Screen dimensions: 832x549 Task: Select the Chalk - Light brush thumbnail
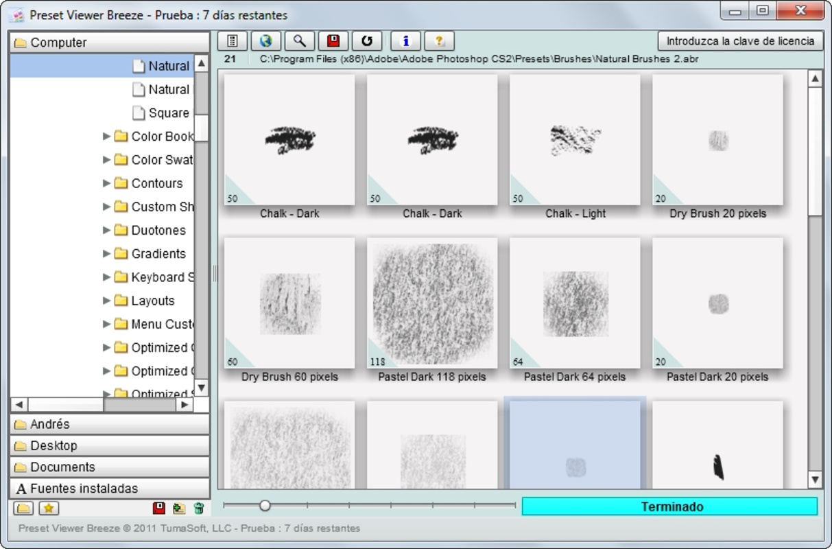[575, 139]
